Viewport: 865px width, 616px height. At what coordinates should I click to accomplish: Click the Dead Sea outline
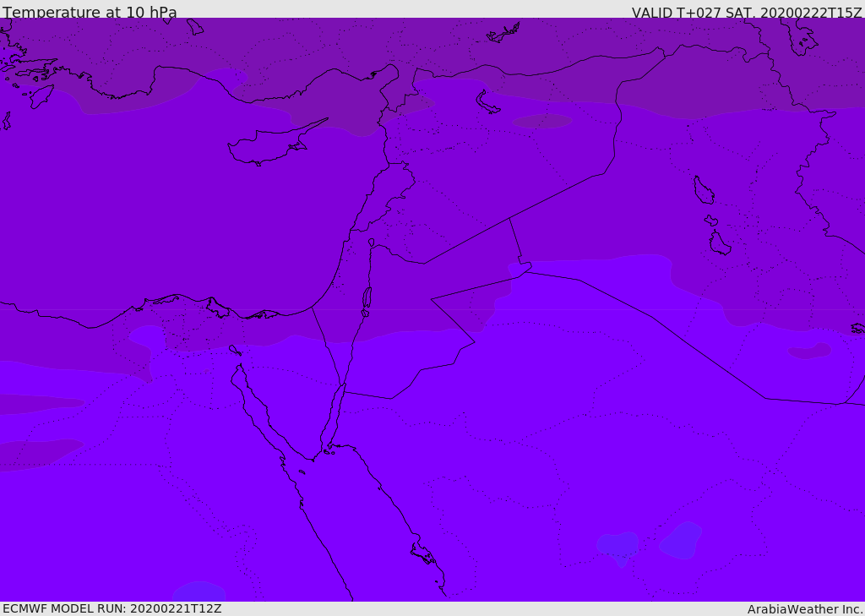point(367,298)
